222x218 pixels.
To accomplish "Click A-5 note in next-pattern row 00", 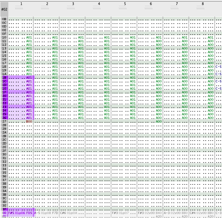I will point(37,213).
